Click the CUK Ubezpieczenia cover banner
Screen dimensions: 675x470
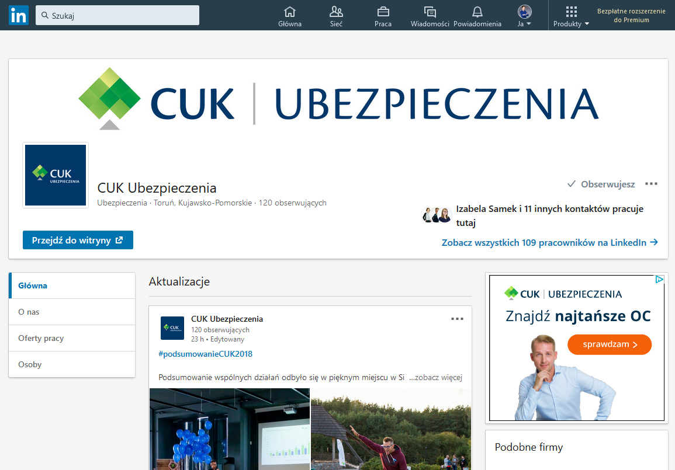coord(338,99)
